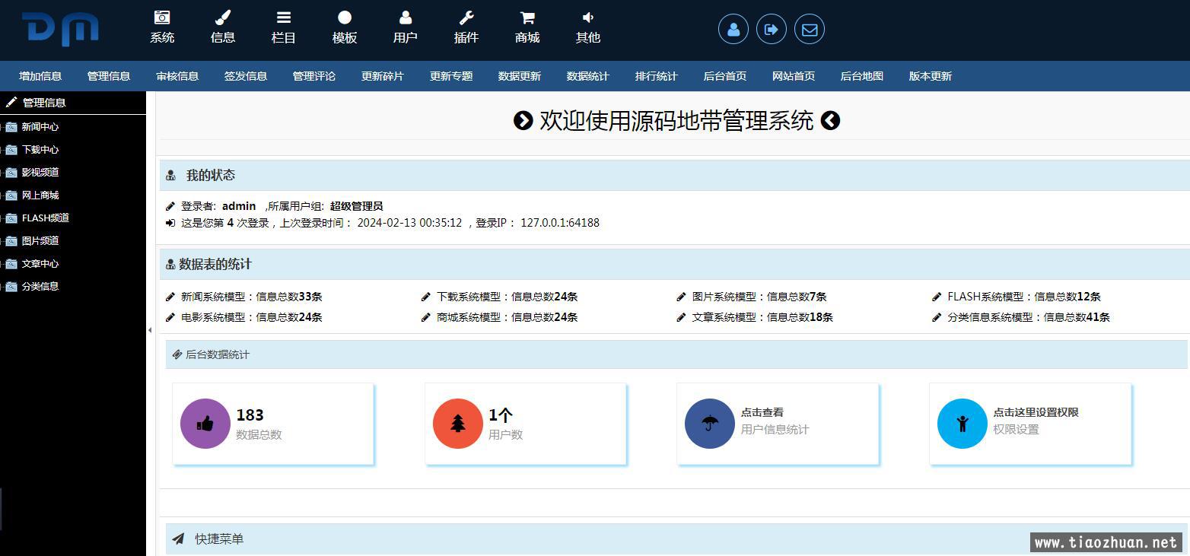Click the 183 数据总数 card

point(273,424)
